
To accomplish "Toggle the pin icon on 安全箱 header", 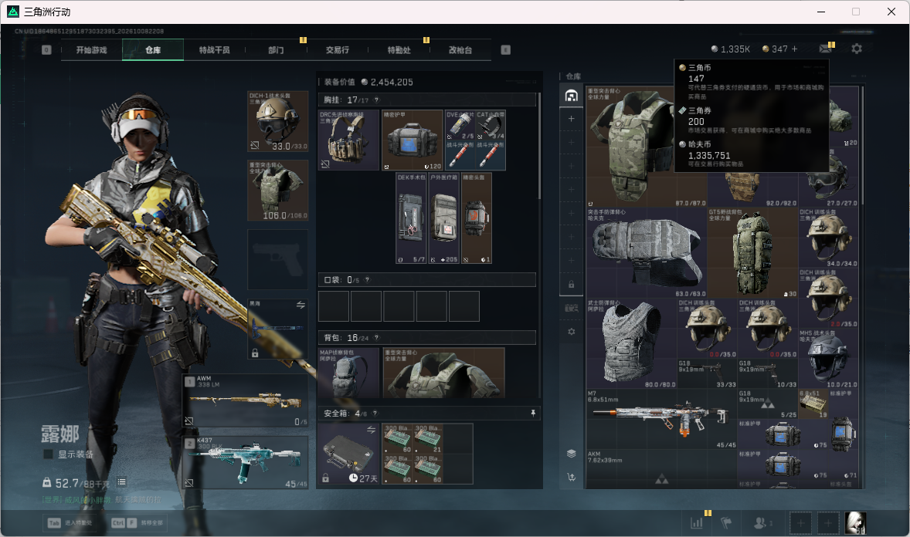I will point(533,413).
